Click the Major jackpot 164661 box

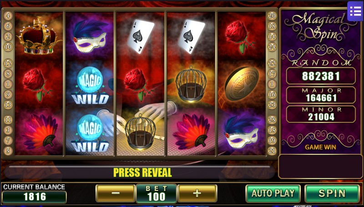pyautogui.click(x=321, y=95)
